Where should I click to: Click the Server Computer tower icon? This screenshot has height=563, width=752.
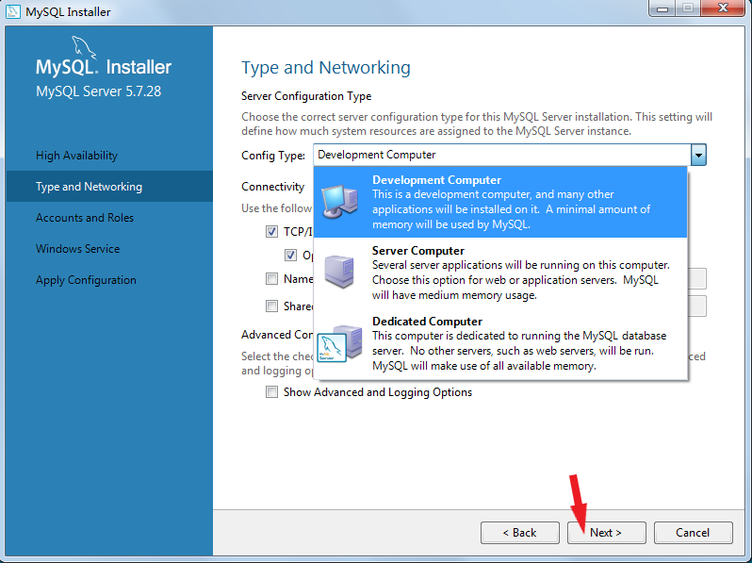click(339, 272)
